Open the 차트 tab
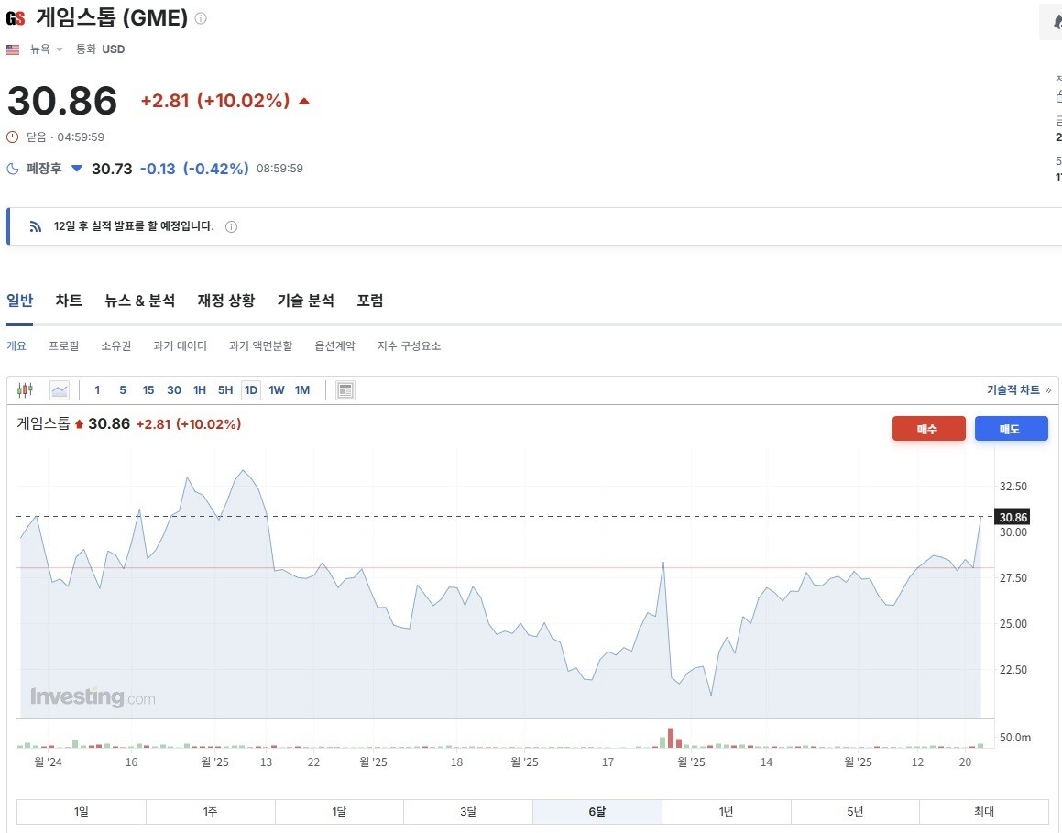The image size is (1062, 833). click(x=69, y=301)
